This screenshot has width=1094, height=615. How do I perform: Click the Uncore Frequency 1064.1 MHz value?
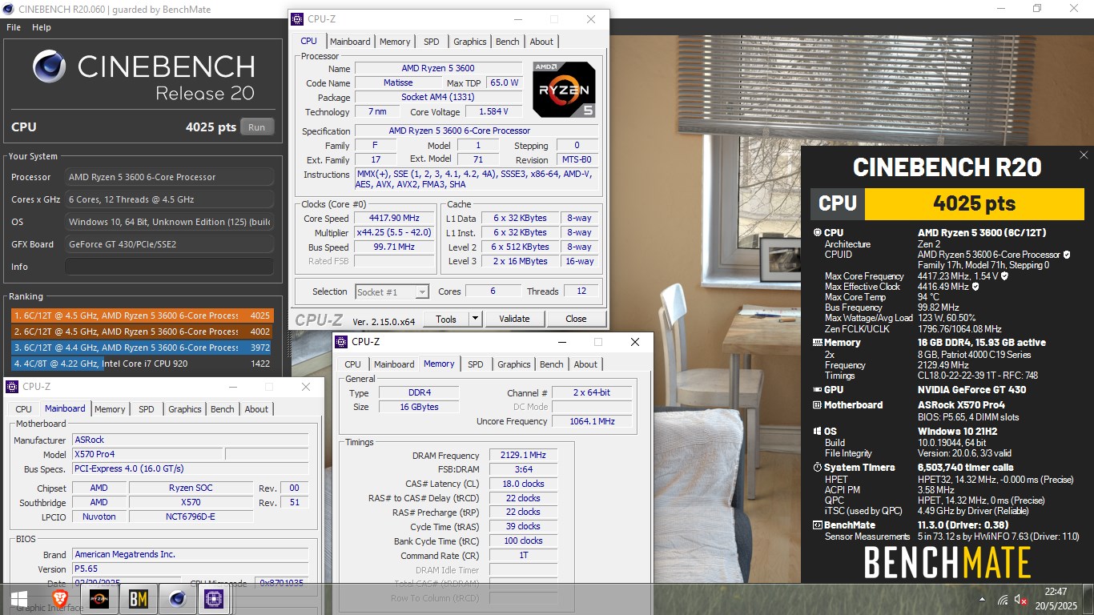point(592,421)
